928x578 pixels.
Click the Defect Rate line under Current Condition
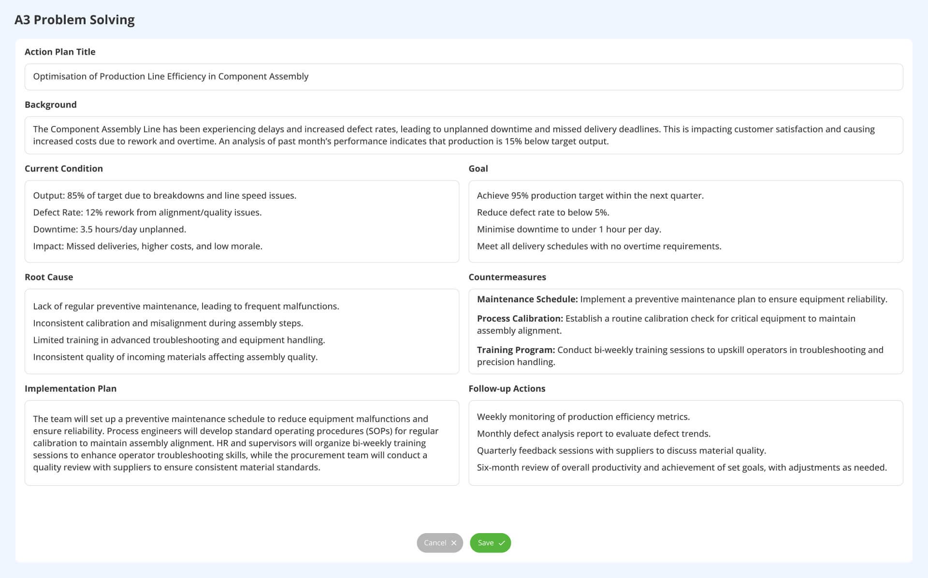click(147, 212)
